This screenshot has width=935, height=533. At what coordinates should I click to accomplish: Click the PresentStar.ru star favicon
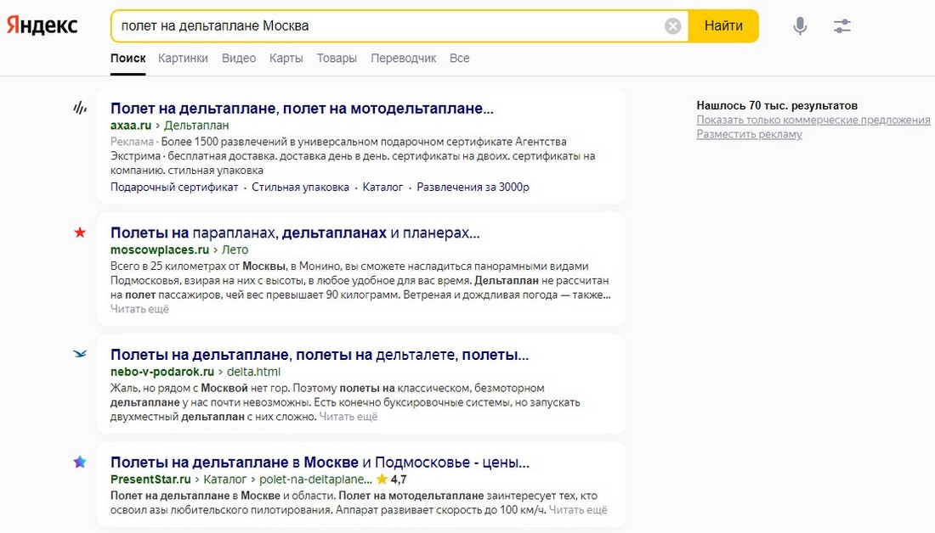[x=80, y=462]
